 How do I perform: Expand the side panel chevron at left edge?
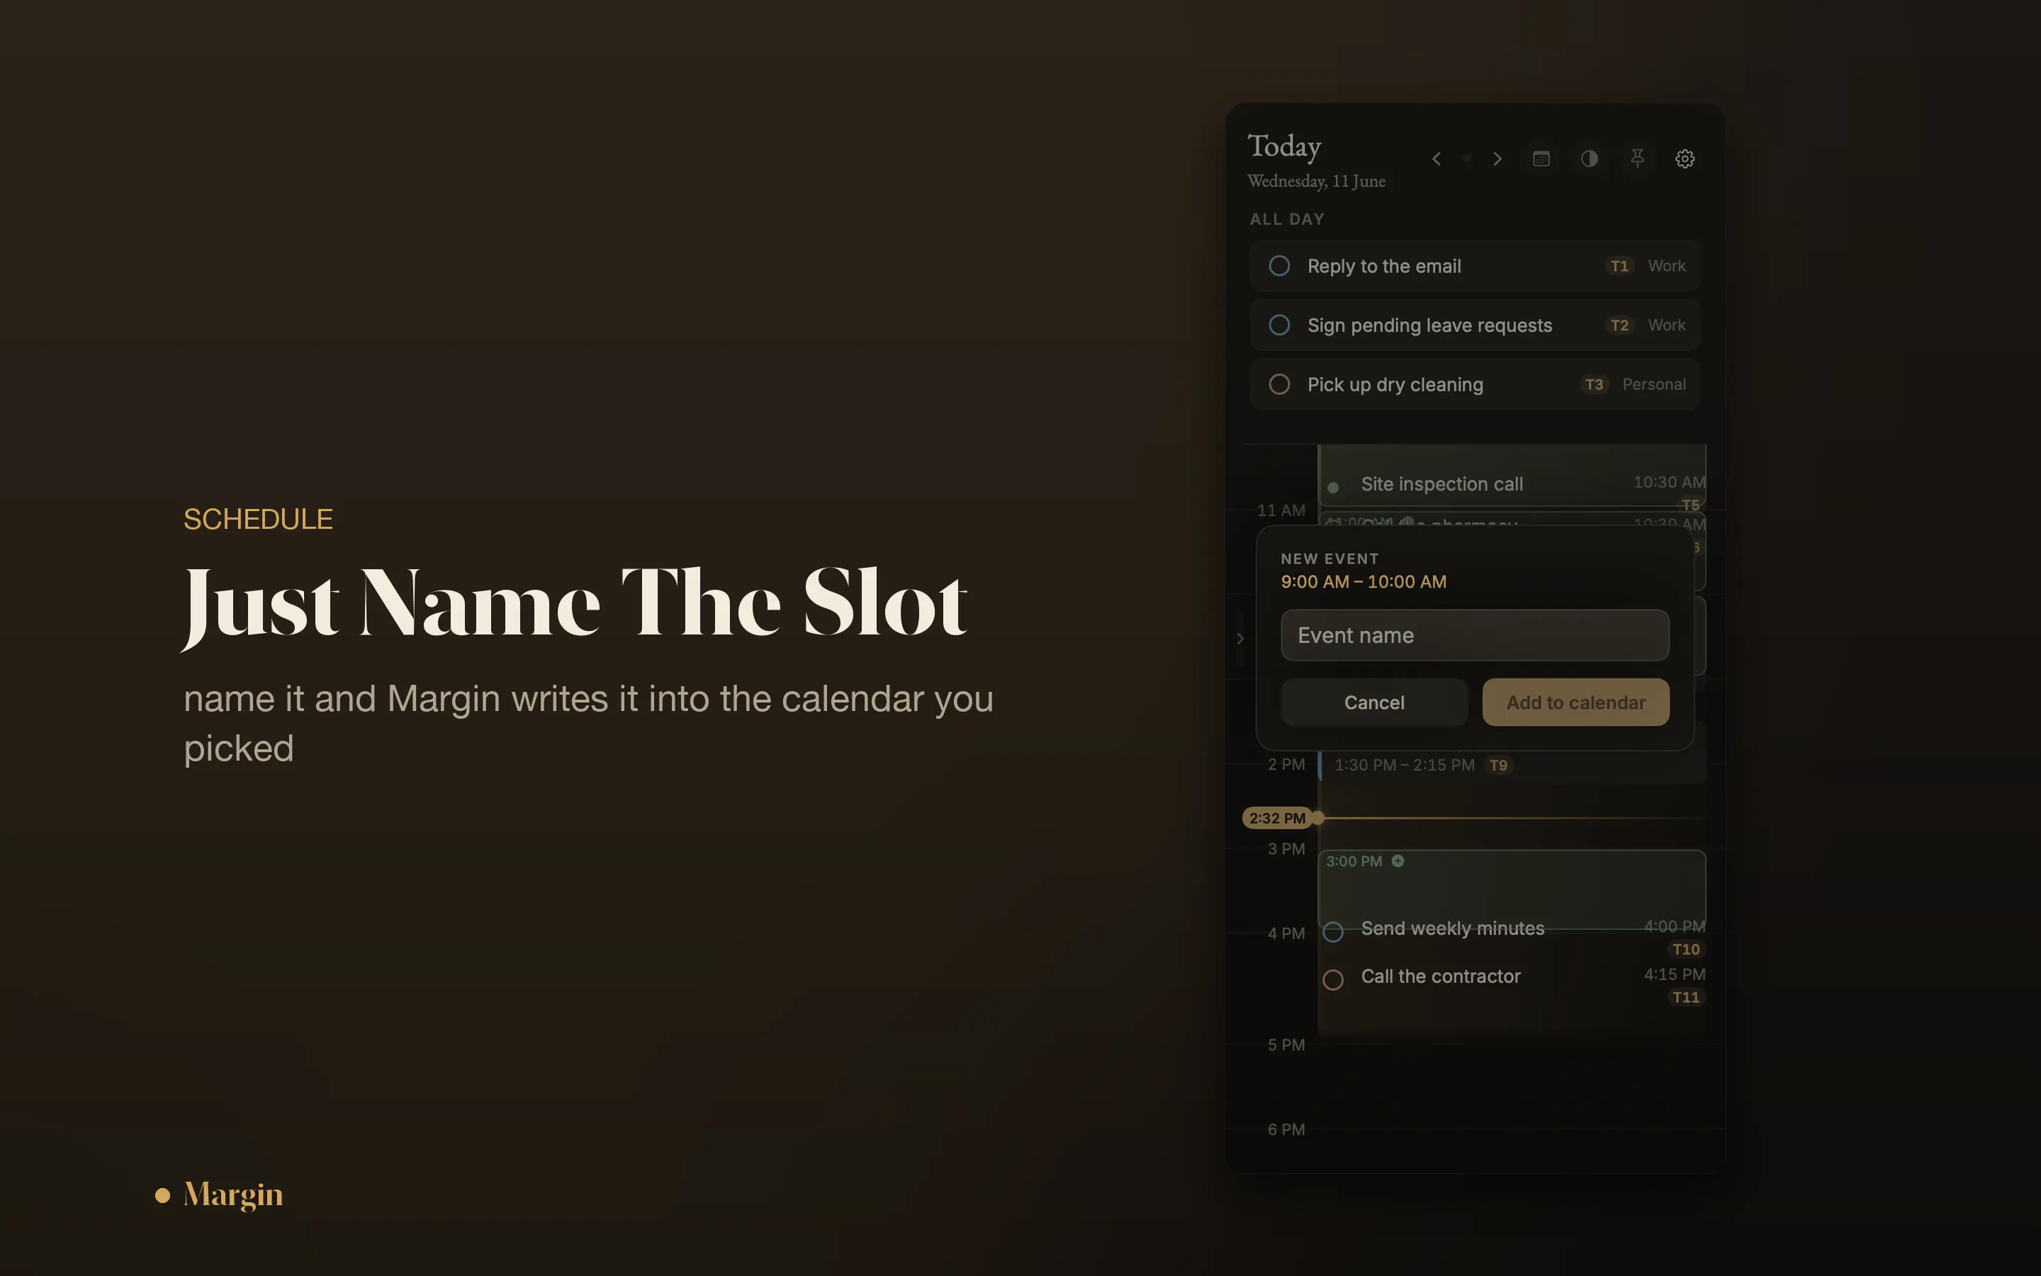coord(1239,638)
